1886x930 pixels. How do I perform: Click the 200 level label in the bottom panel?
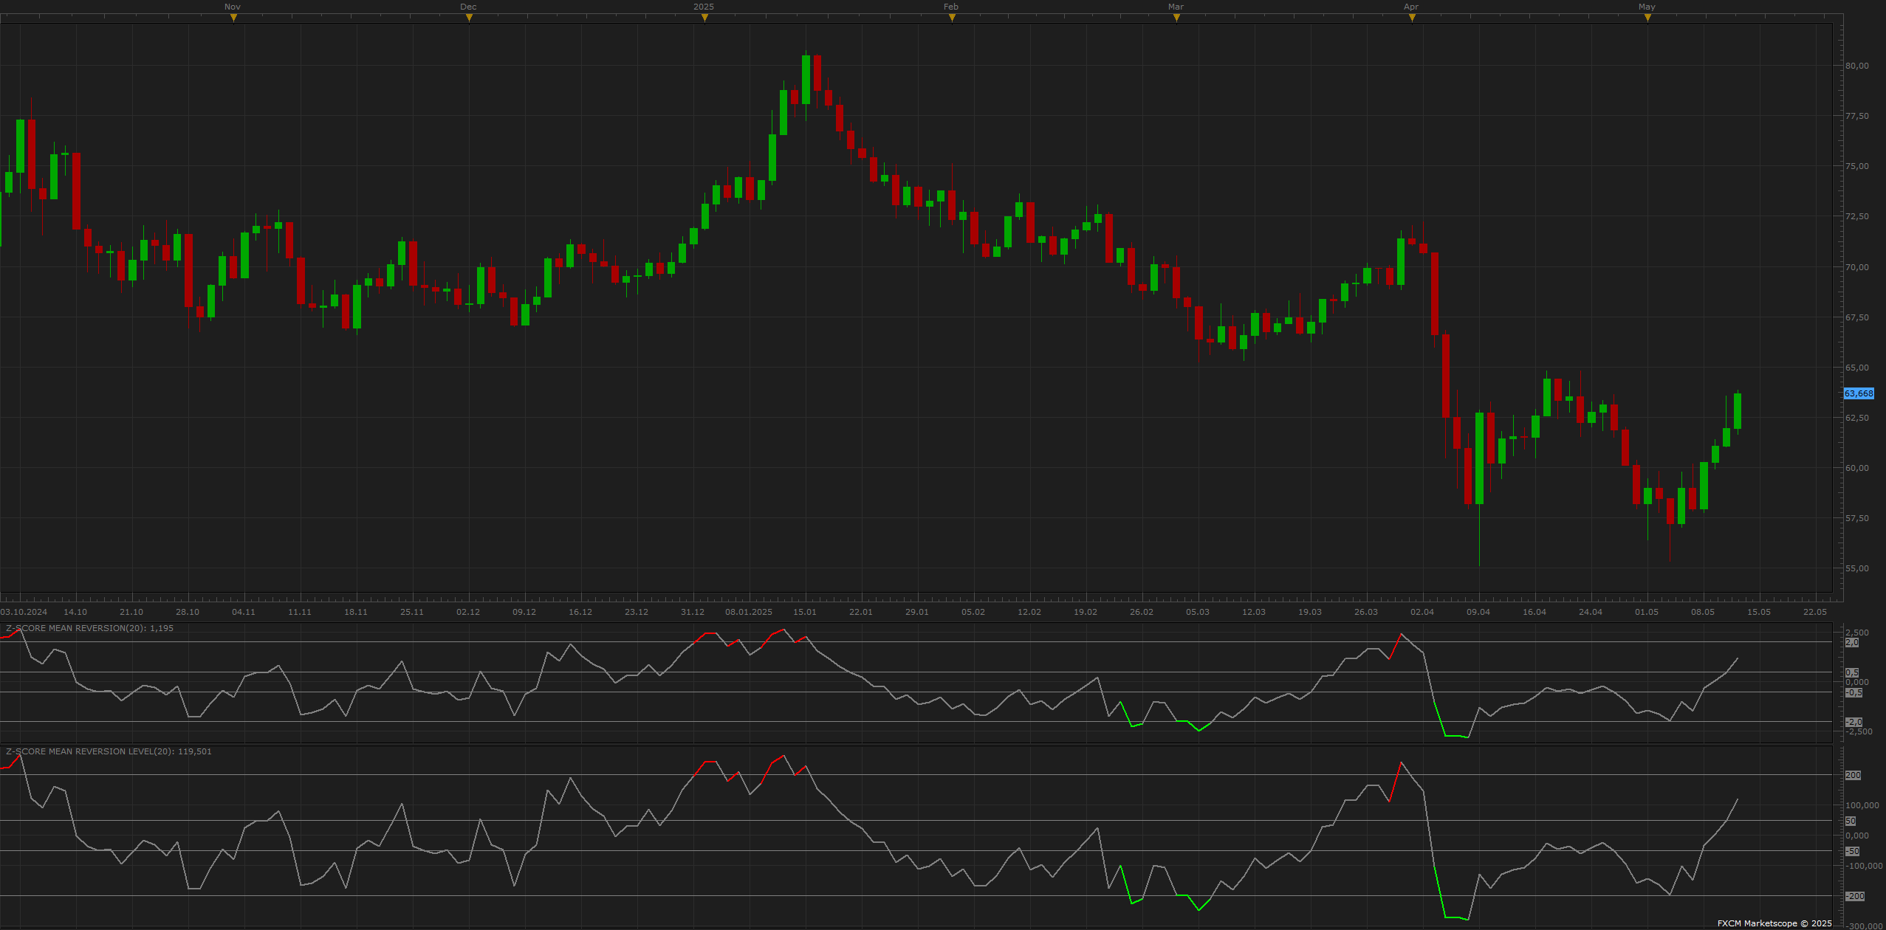[x=1853, y=775]
